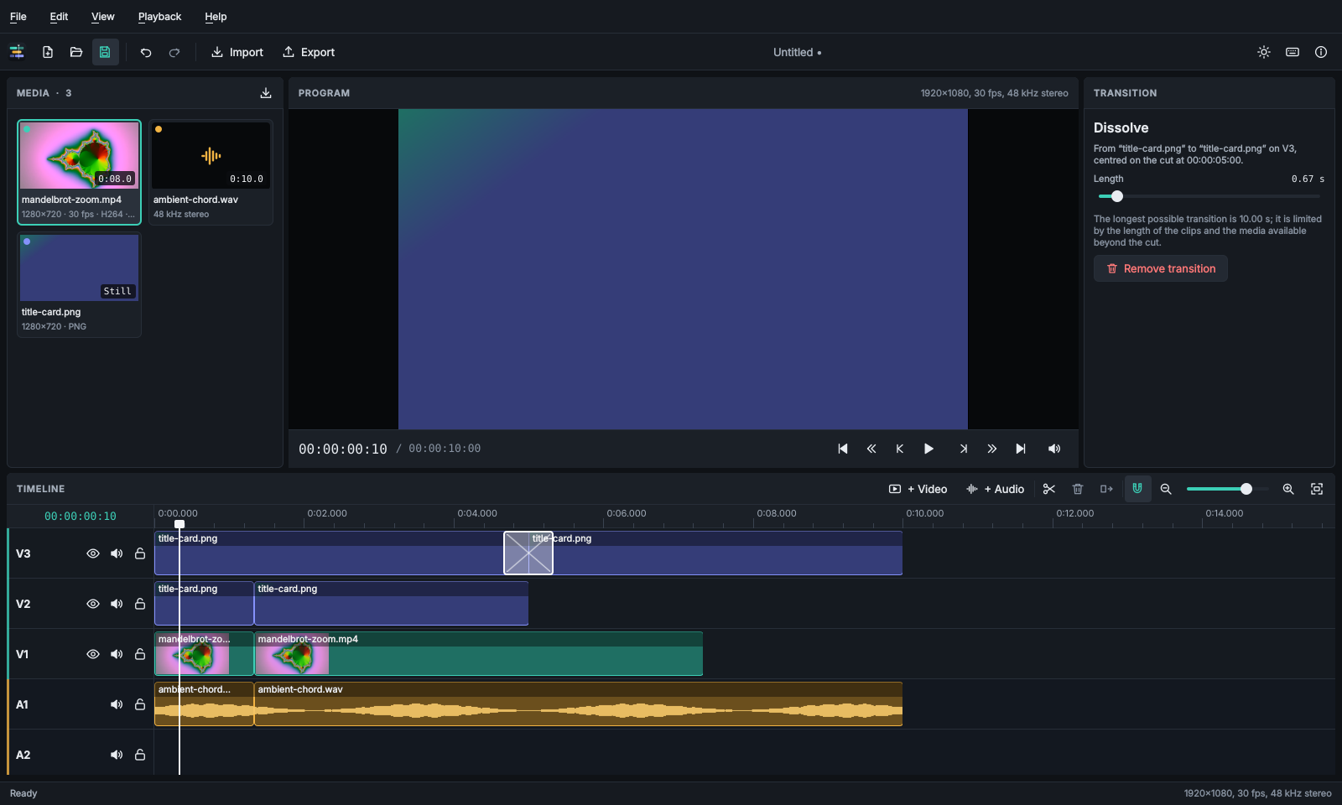Adjust the transition Length slider
Viewport: 1342px width, 805px height.
pos(1209,196)
